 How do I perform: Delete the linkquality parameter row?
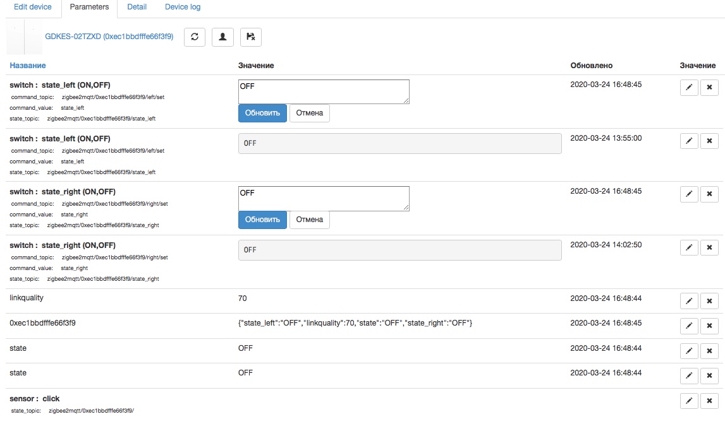[709, 302]
